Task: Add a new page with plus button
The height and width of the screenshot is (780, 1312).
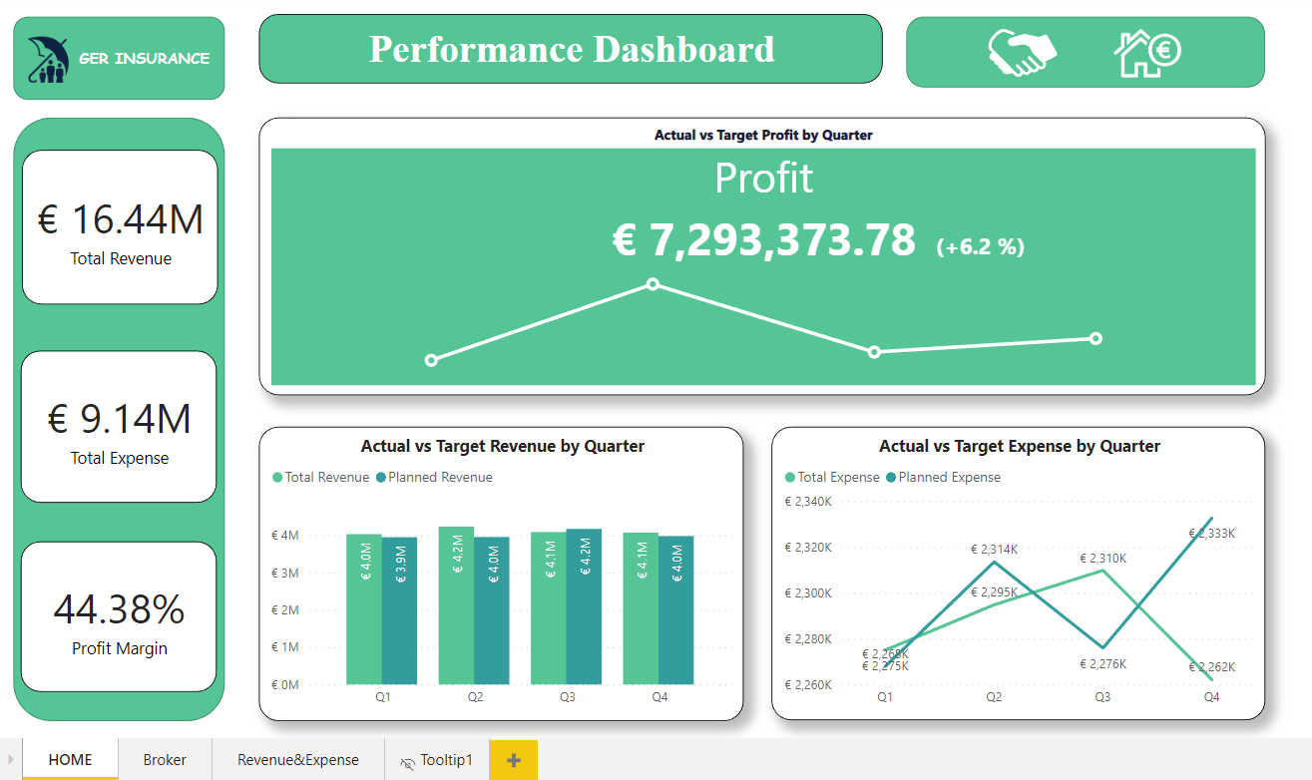Action: 514,760
